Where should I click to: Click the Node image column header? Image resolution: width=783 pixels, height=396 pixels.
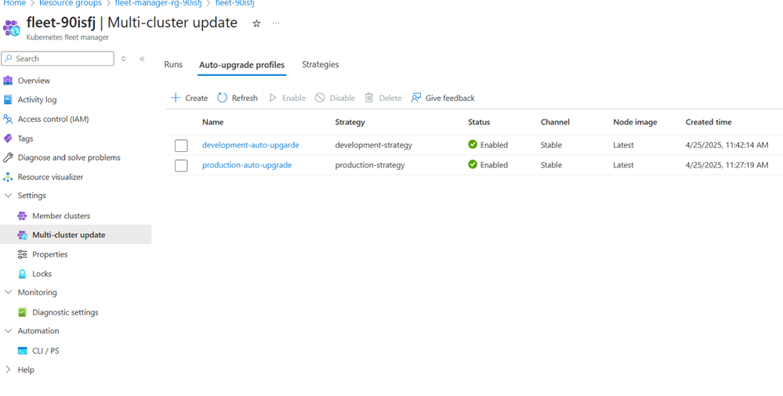click(x=635, y=122)
